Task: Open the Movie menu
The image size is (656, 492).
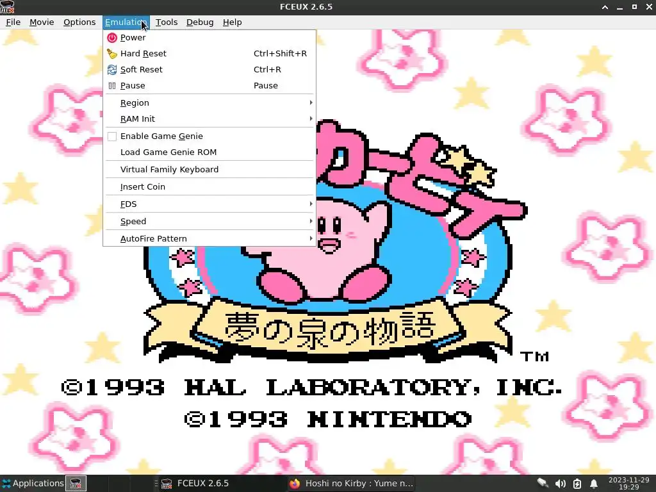Action: pos(42,22)
